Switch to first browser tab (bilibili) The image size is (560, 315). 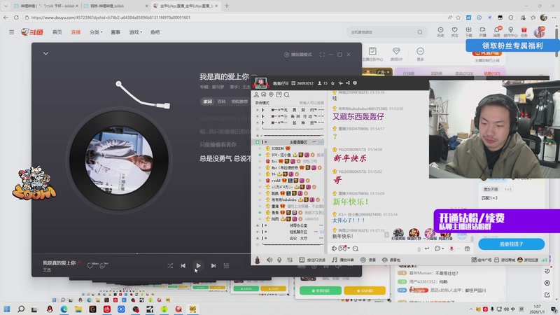point(46,6)
